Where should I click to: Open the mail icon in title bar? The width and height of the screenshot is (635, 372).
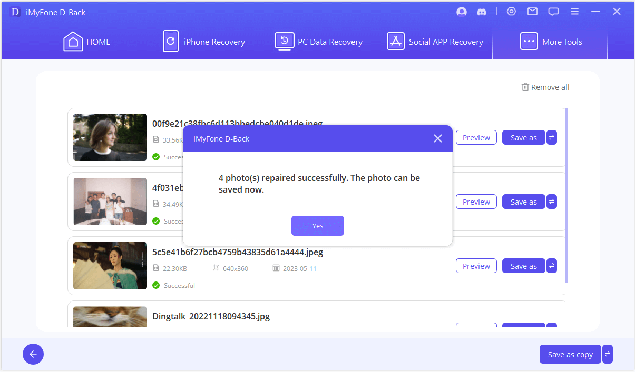532,12
